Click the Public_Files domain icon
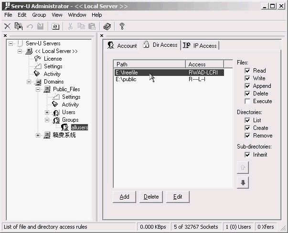Image resolution: width=288 pixels, height=233 pixels. [x=47, y=89]
